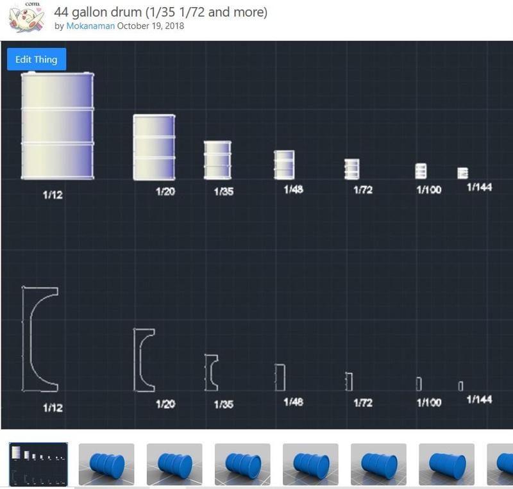The height and width of the screenshot is (489, 513).
Task: Click the '1/20' label in the lower row
Action: click(165, 404)
